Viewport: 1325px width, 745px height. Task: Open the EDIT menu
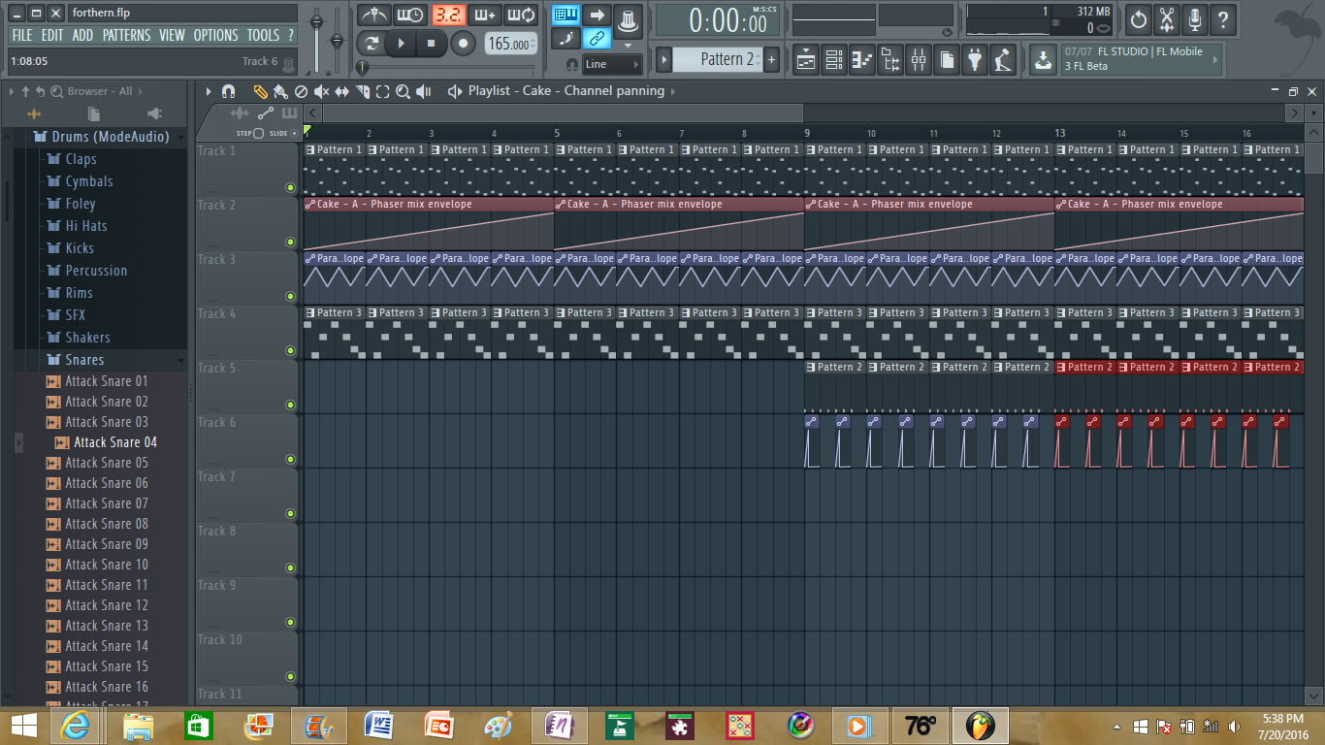(x=52, y=35)
